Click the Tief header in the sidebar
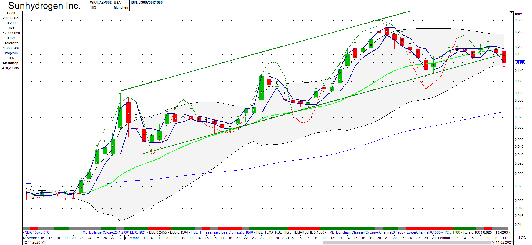The image size is (532, 245). click(x=11, y=28)
